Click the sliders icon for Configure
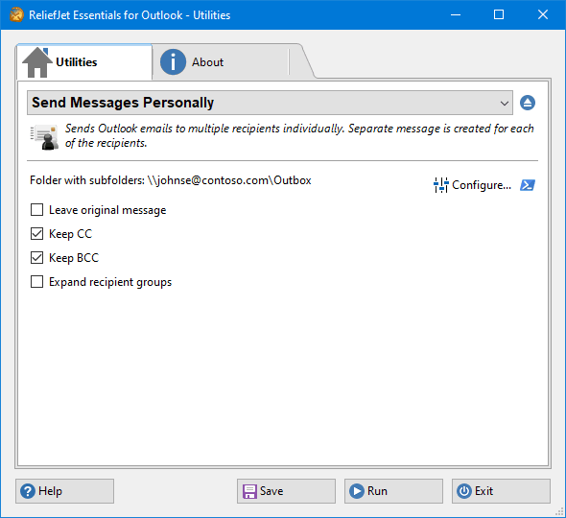 [x=440, y=185]
